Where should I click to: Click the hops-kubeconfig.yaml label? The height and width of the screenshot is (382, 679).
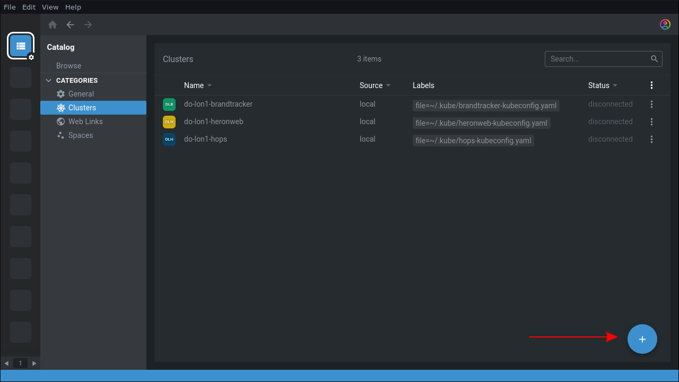point(473,141)
